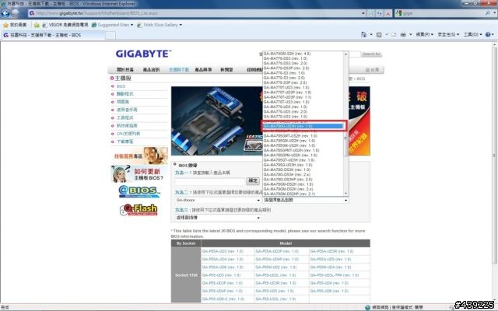Click the Add to Favorites Bar icon

[x=37, y=25]
